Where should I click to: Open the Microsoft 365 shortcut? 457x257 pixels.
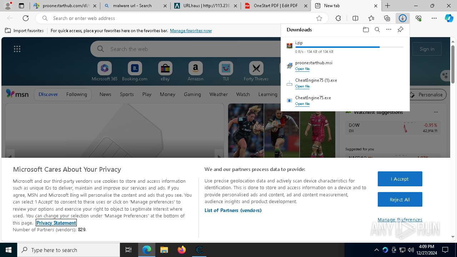coord(105,71)
